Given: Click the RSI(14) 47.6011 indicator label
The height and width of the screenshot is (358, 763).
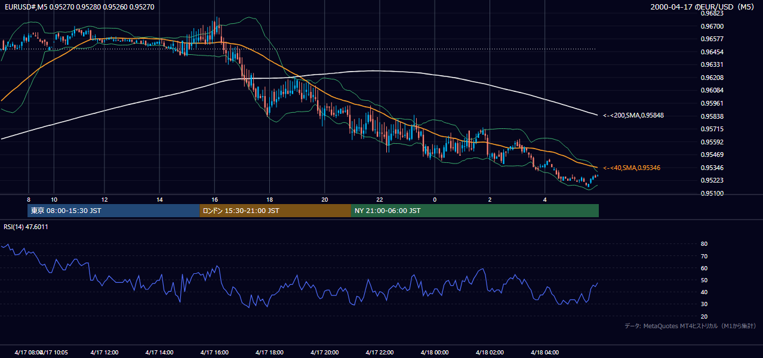Looking at the screenshot, I should point(26,227).
